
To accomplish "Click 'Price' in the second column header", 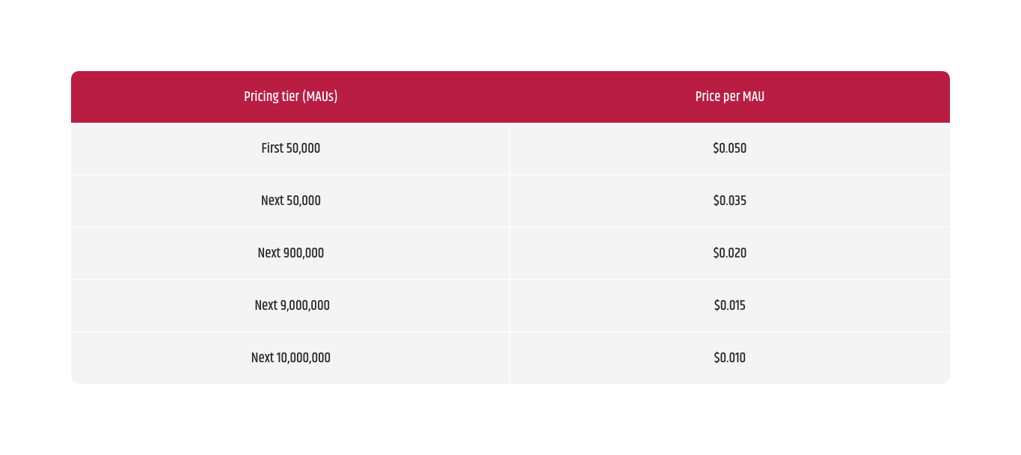I will pyautogui.click(x=708, y=97).
